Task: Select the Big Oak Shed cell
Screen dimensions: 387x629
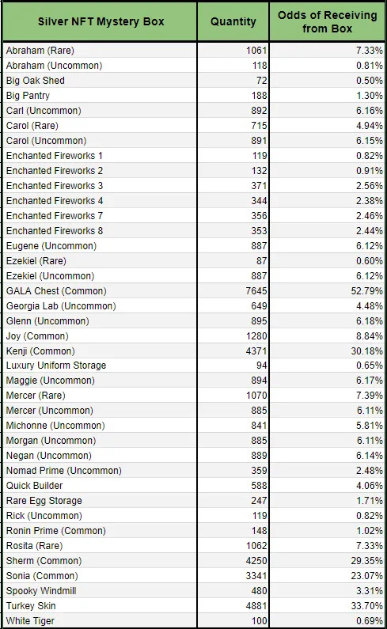Action: click(100, 81)
